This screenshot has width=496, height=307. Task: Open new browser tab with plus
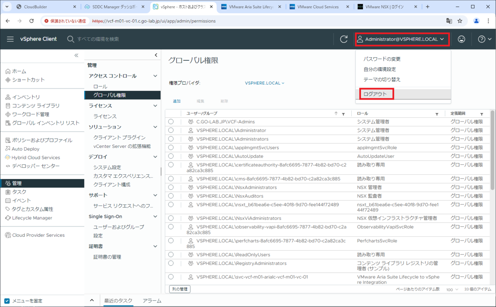pos(427,7)
